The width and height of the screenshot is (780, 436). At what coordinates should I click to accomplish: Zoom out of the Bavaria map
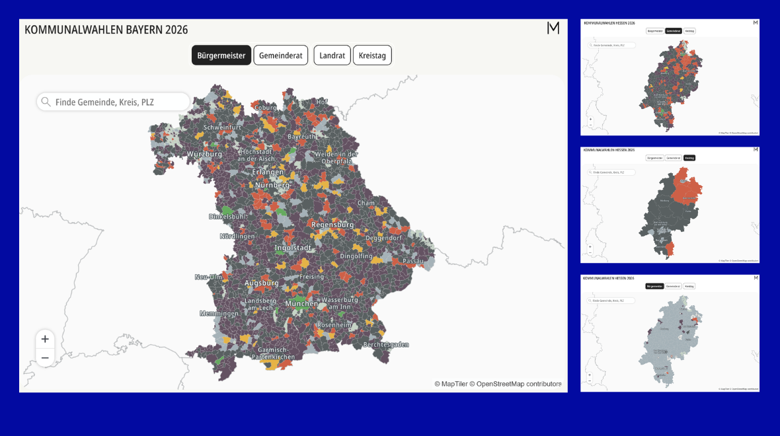click(45, 358)
